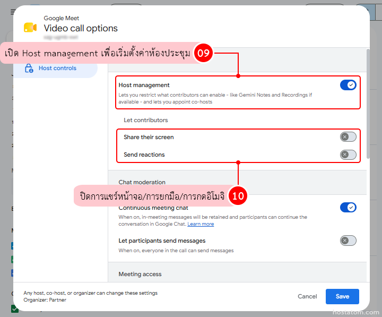Screen dimensions: 382x317
Task: Click the Send reactions label
Action: click(x=144, y=155)
